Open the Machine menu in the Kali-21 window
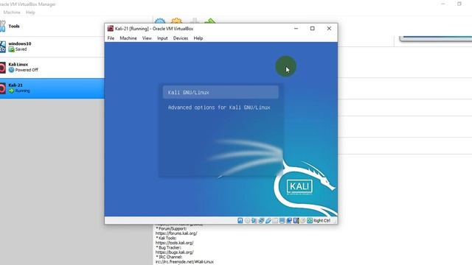The image size is (472, 265). tap(128, 38)
